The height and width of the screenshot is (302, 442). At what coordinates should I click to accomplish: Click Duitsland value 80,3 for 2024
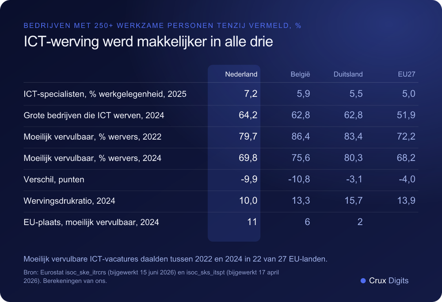354,158
